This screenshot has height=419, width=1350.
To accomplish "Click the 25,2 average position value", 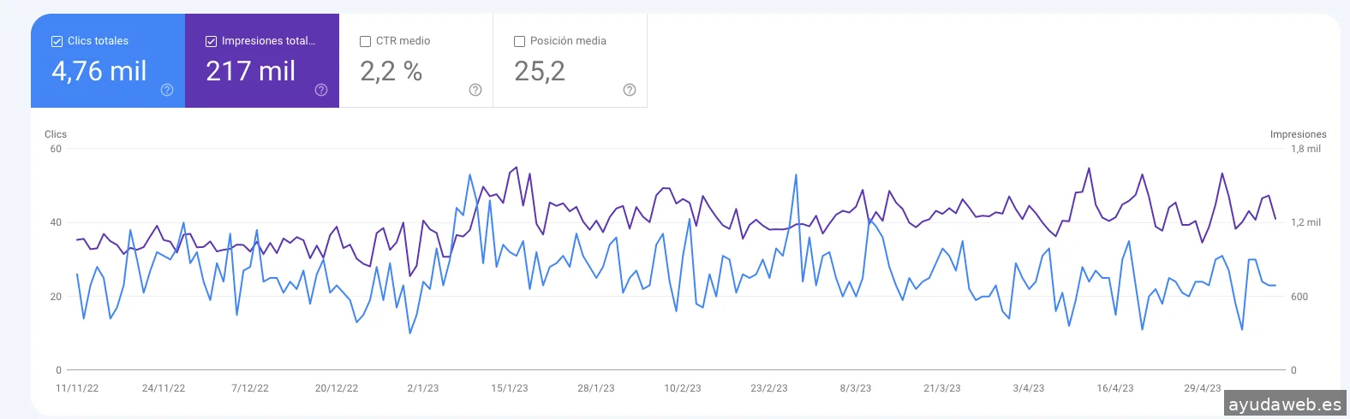I will click(x=540, y=71).
